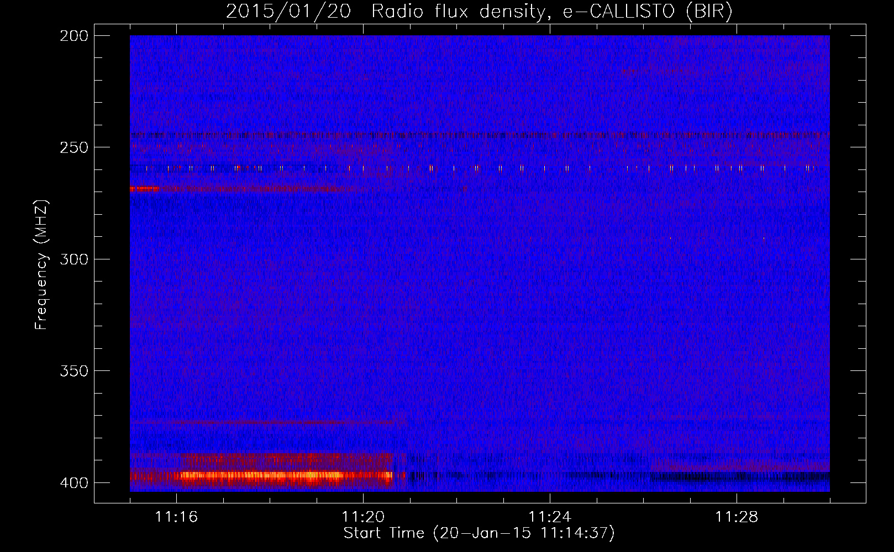The height and width of the screenshot is (552, 894).
Task: Click the 300 frequency tick label
Action: [x=74, y=259]
